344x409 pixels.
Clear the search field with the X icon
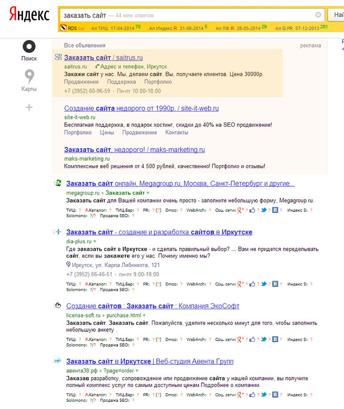point(318,15)
